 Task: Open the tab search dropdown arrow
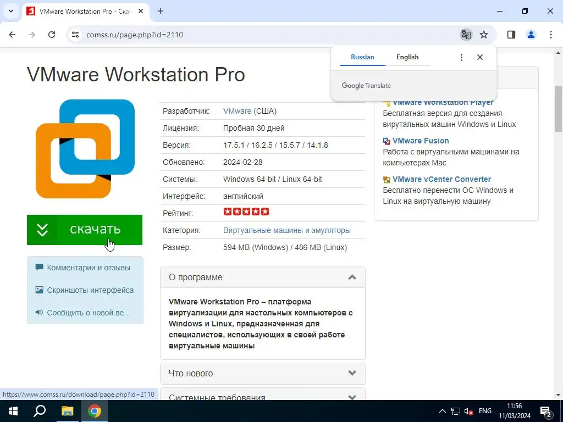tap(11, 11)
